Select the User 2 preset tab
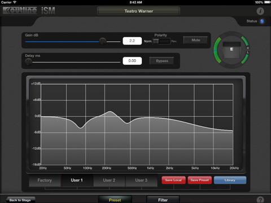This screenshot has width=271, height=203. [x=109, y=180]
